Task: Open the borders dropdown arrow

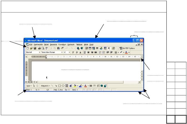Action: [118, 52]
